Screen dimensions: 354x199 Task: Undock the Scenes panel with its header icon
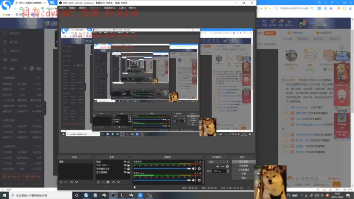click(x=92, y=157)
